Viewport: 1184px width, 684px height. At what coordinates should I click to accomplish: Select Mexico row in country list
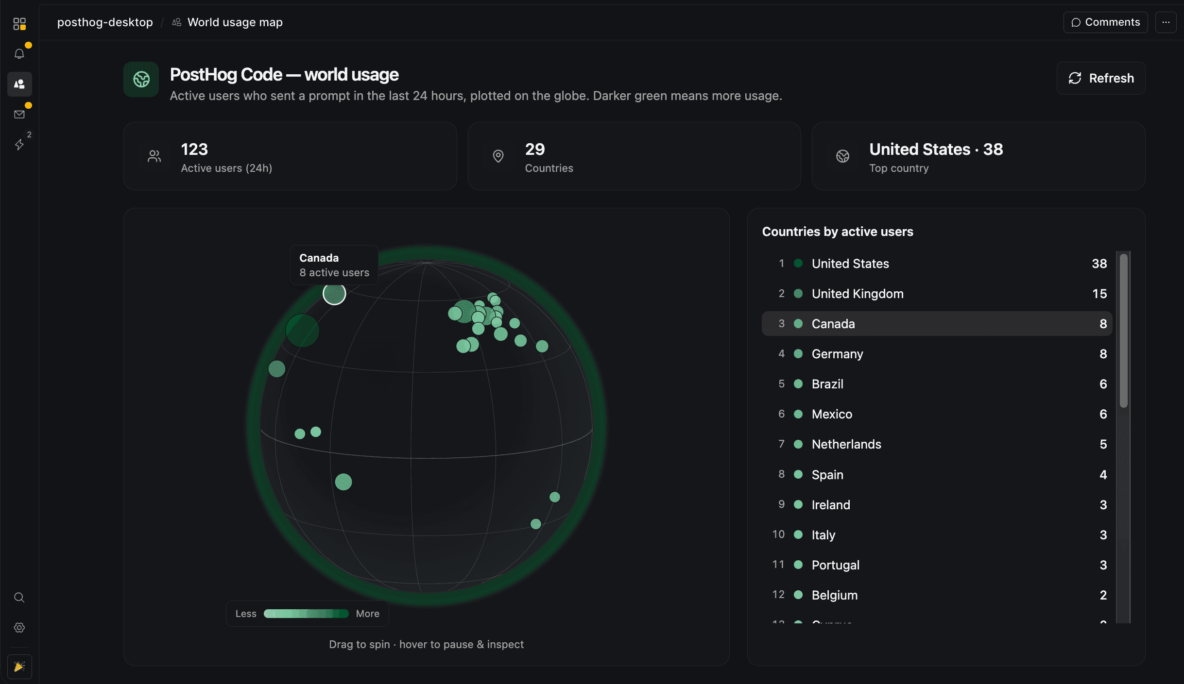(x=937, y=414)
